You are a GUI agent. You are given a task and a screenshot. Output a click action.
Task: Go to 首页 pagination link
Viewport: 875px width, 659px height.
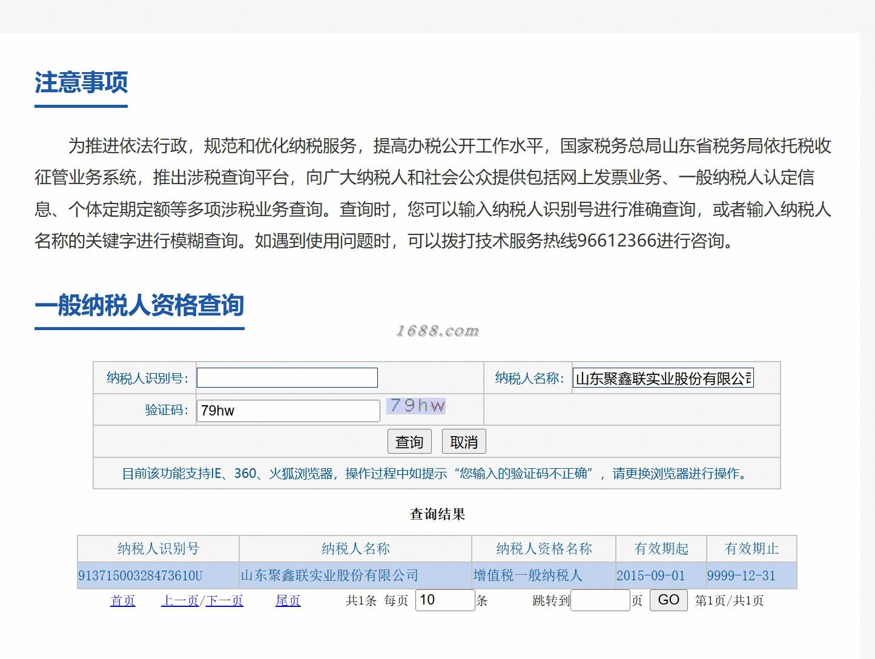(x=123, y=600)
